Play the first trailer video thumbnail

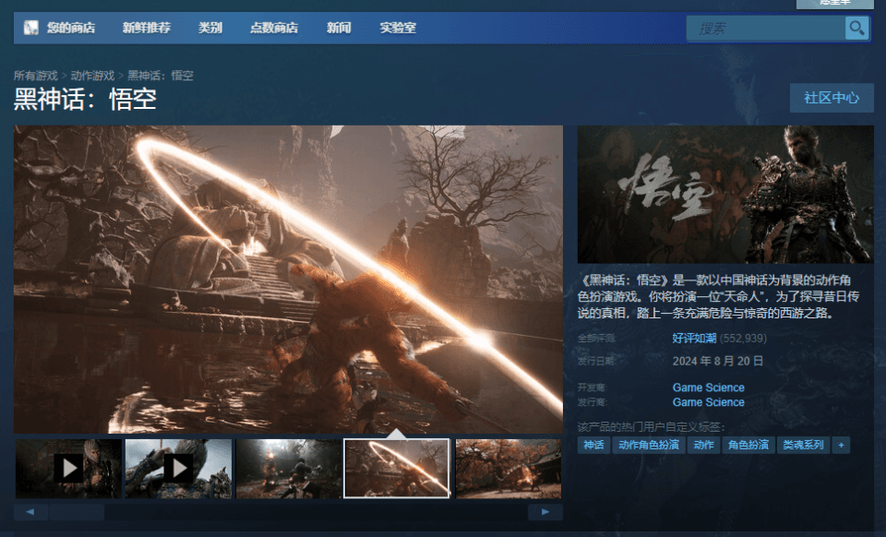click(x=68, y=469)
